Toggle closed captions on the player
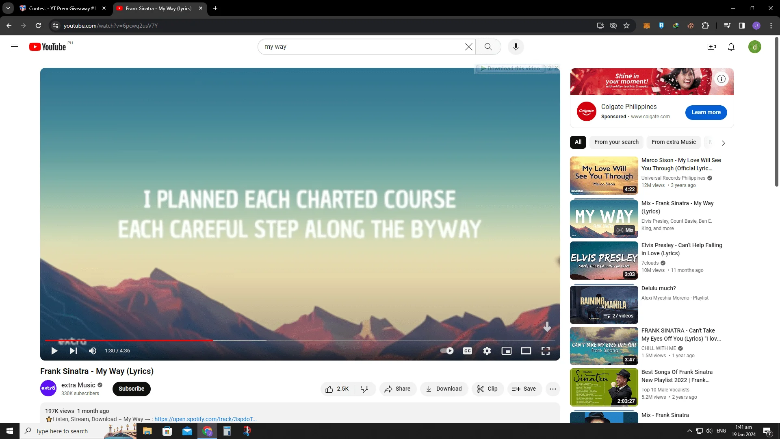The image size is (780, 439). pos(468,351)
